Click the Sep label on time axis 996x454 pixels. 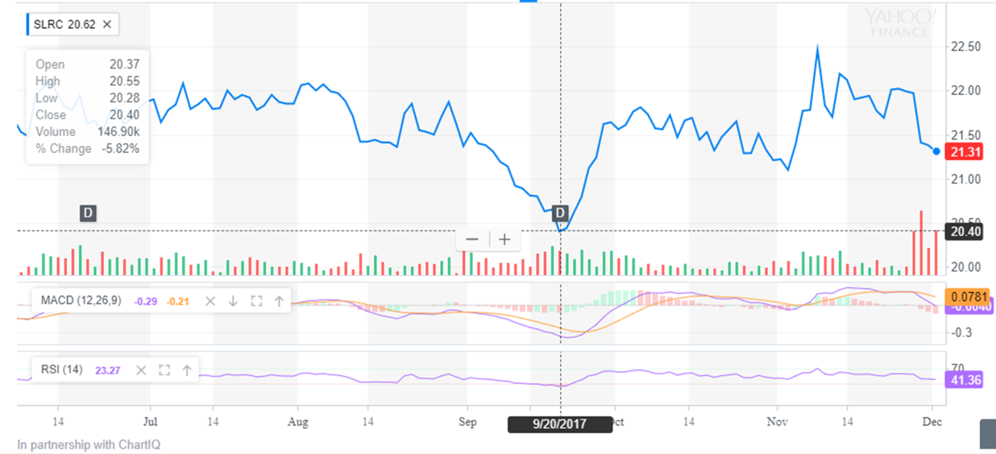pyautogui.click(x=467, y=422)
